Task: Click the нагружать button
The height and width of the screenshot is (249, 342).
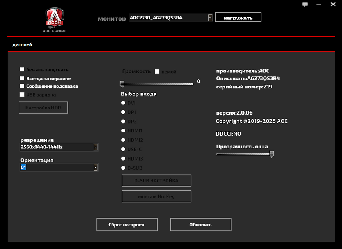Action: (x=238, y=17)
